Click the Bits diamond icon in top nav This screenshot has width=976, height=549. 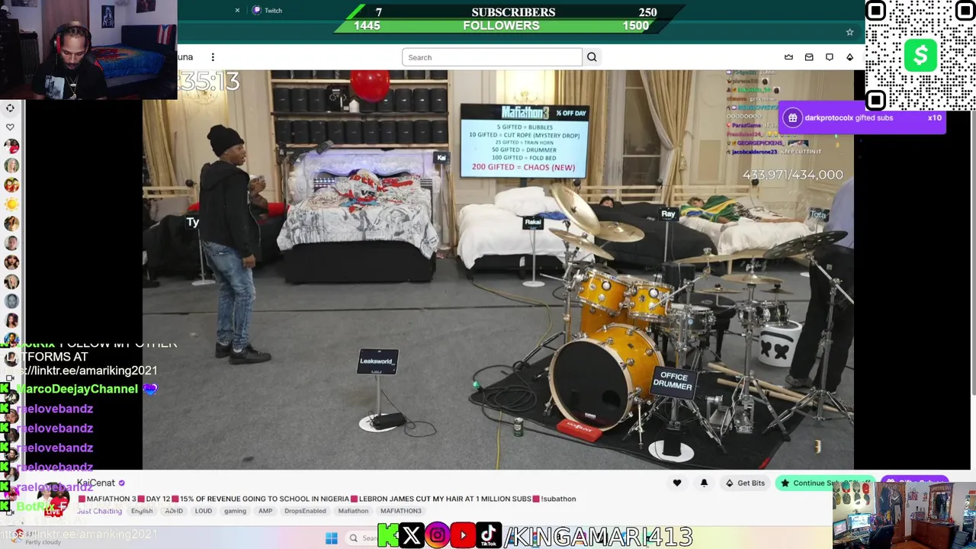coord(849,57)
